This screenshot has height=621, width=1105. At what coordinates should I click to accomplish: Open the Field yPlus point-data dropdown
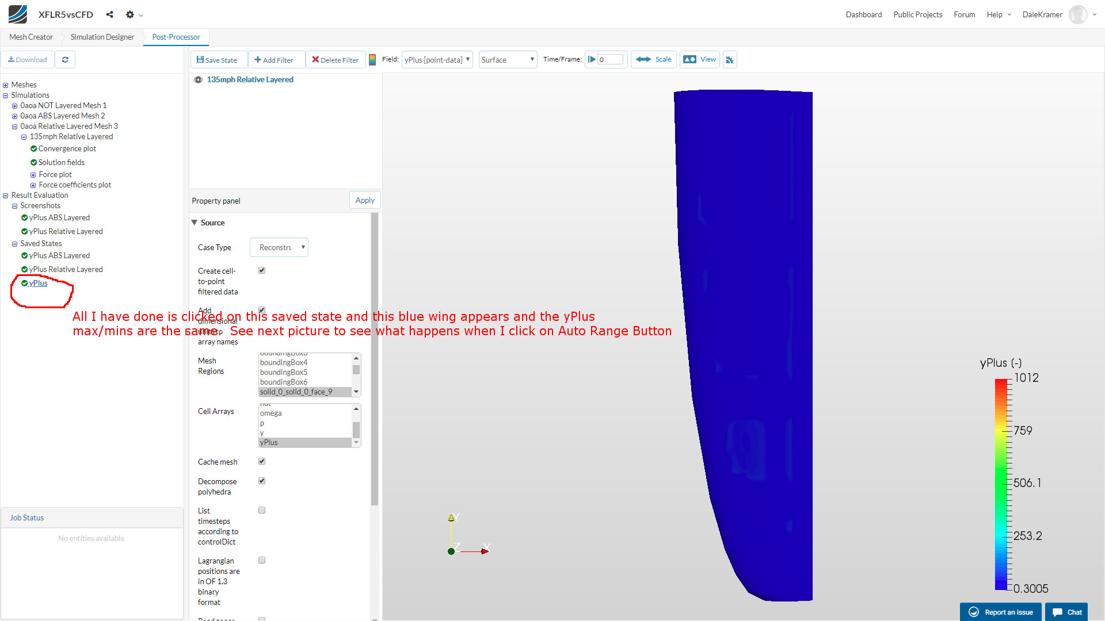tap(437, 60)
